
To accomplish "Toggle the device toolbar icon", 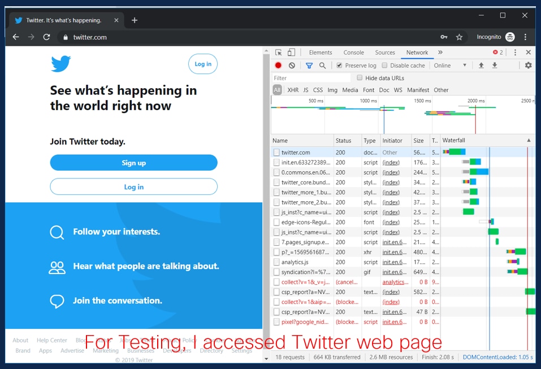I will pos(291,53).
